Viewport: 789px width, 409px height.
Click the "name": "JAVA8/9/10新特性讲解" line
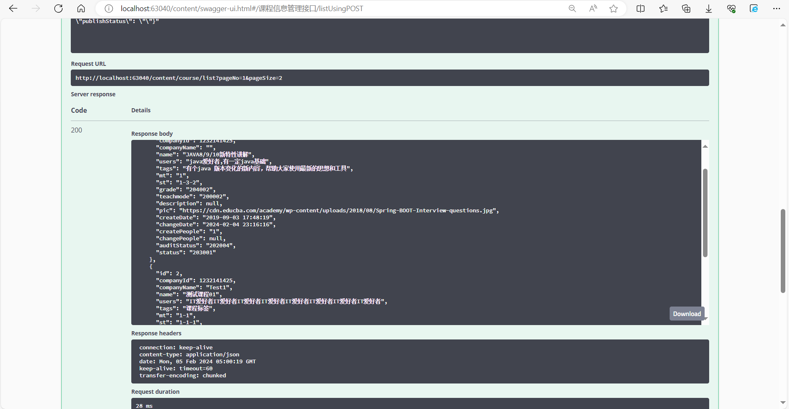coord(205,154)
